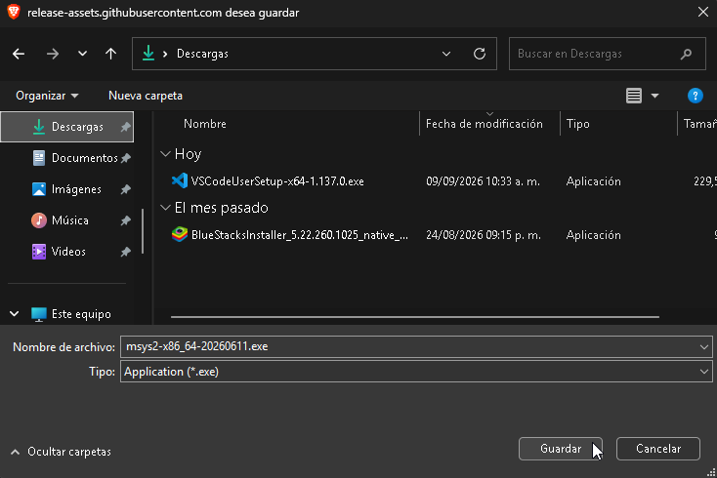Open Música in the sidebar
717x478 pixels.
coord(70,220)
